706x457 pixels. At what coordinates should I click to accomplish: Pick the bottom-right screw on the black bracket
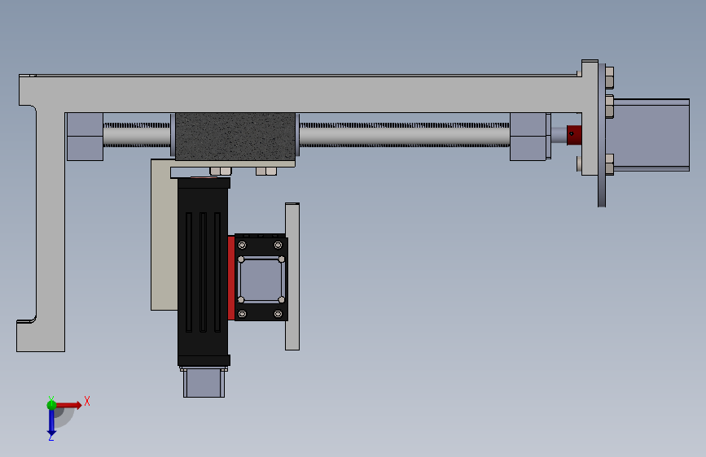278,314
